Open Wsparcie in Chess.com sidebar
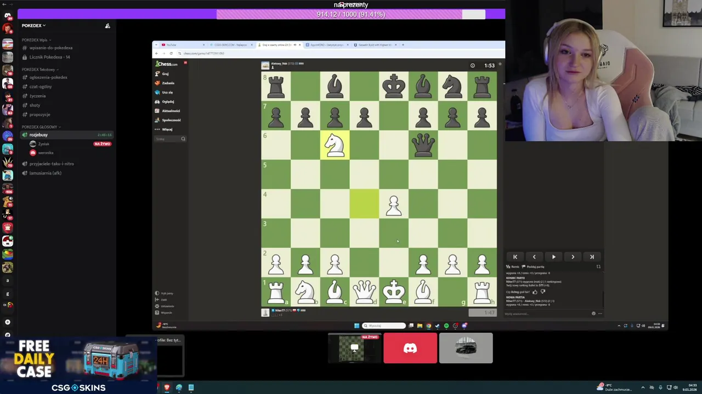 165,313
